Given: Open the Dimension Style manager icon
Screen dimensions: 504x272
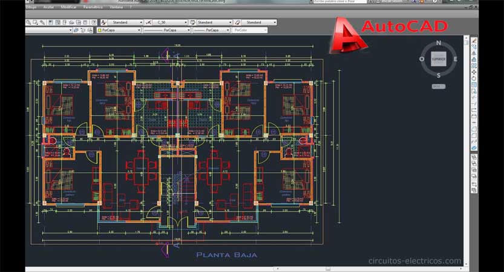Looking at the screenshot, I should (x=148, y=22).
